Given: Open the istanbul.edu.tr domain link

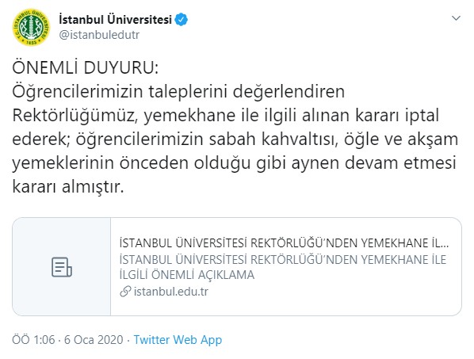Looking at the screenshot, I should pos(170,292).
